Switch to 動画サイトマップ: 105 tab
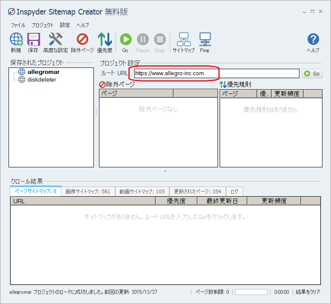The height and width of the screenshot is (304, 331). [x=142, y=191]
